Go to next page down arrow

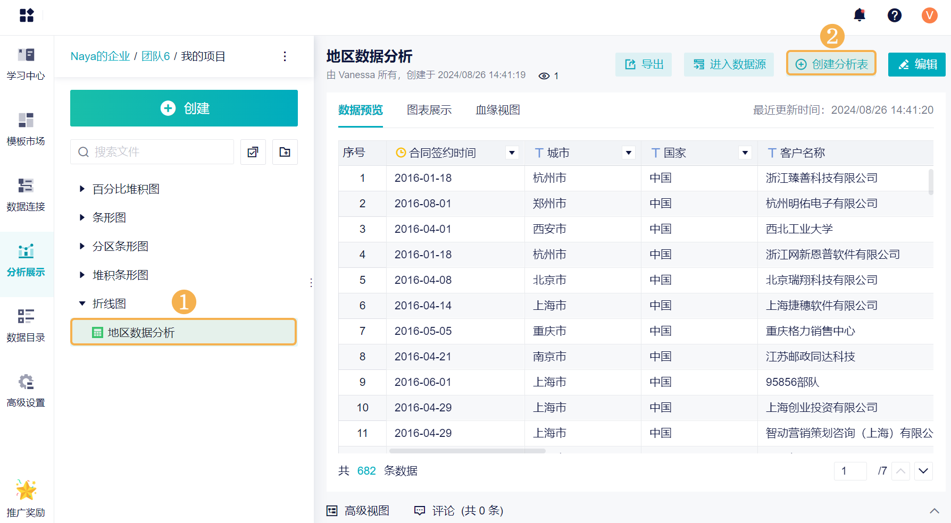[x=923, y=471]
